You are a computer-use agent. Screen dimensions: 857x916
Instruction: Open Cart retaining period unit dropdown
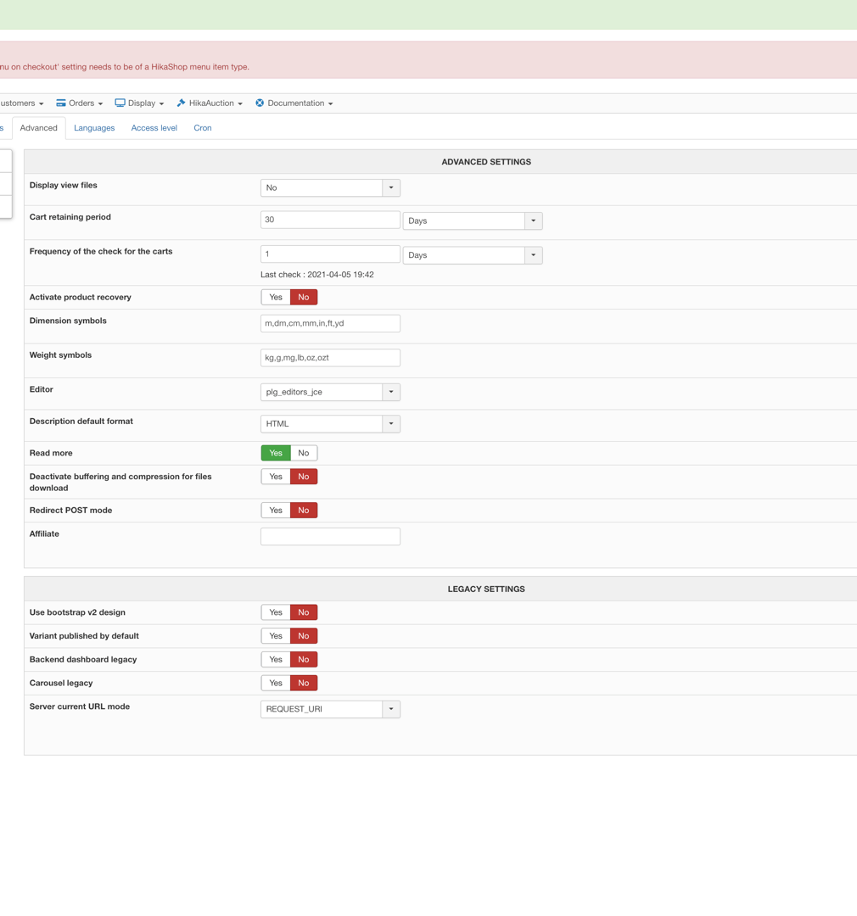tap(473, 221)
